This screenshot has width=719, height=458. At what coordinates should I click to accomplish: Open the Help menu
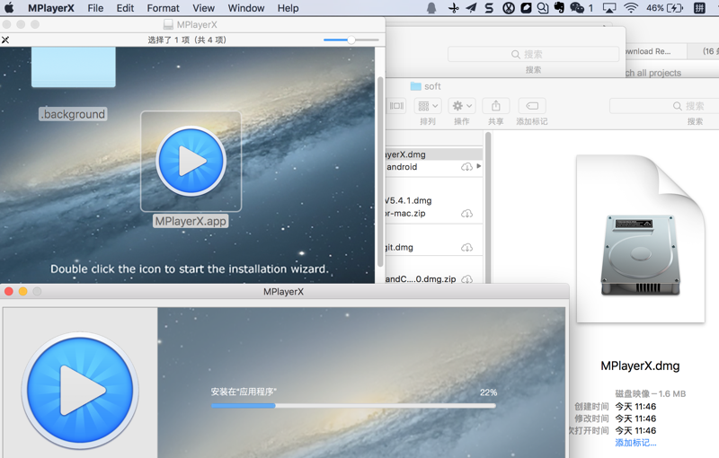288,8
